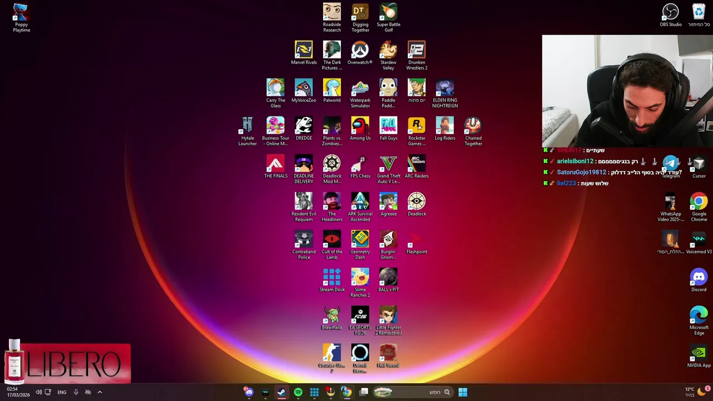Launch Palworld from the desktop

point(332,91)
